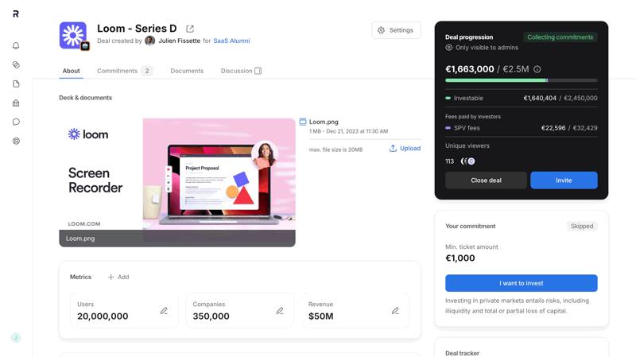
Task: Click the info icon next to €2.5M
Action: pos(537,69)
